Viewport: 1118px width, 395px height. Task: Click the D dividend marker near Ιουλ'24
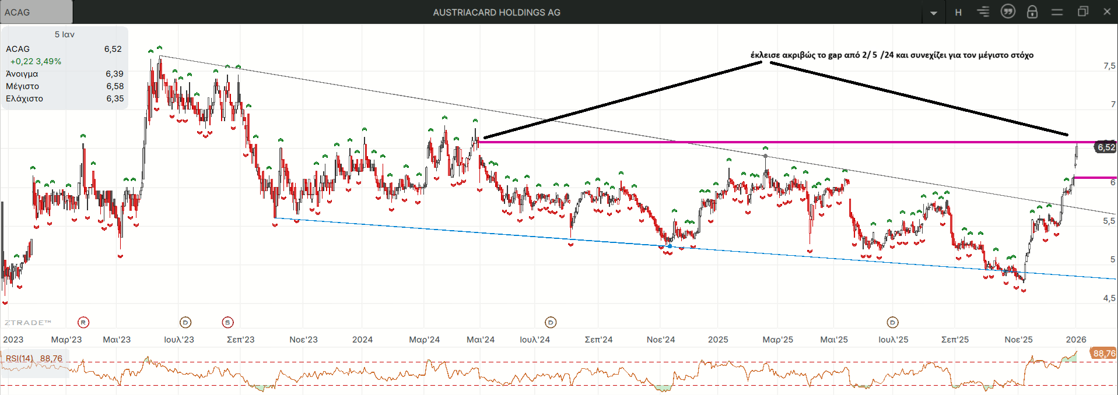[x=551, y=322]
